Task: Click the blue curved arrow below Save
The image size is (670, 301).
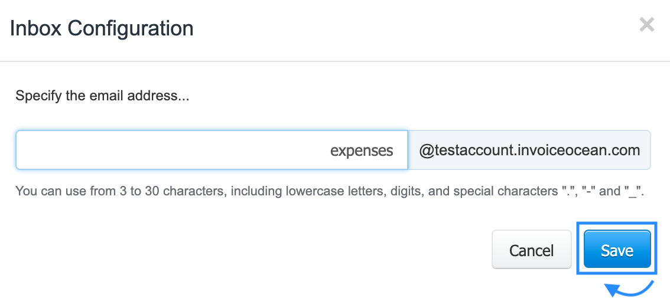Action: point(629,290)
